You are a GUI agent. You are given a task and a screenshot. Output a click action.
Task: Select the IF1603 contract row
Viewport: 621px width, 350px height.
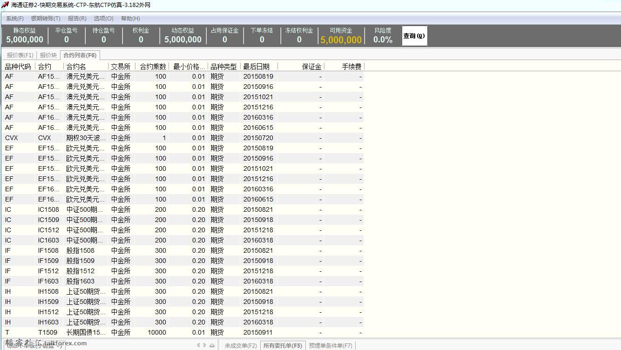182,281
